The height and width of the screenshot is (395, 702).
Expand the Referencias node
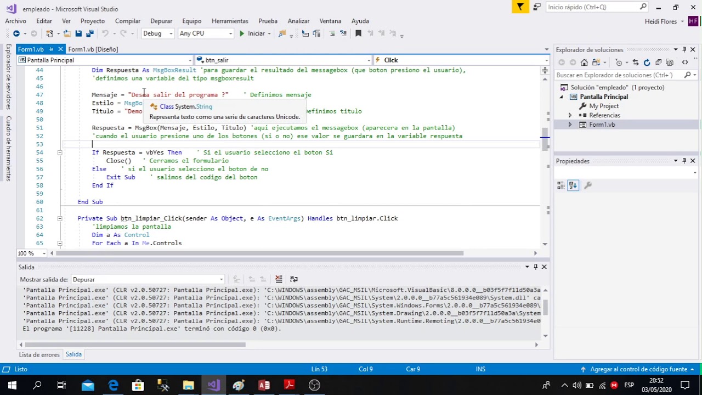tap(570, 115)
